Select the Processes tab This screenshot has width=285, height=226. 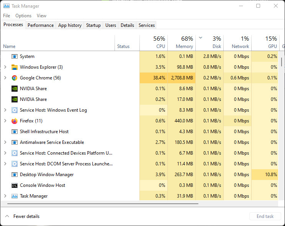pos(13,25)
